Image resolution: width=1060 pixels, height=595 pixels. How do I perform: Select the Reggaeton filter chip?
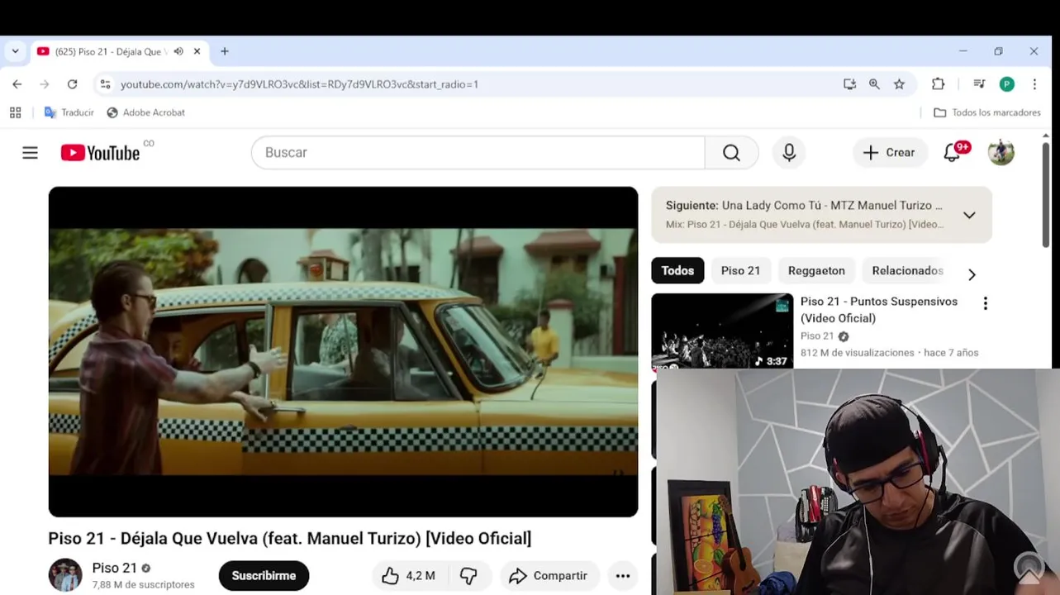816,271
